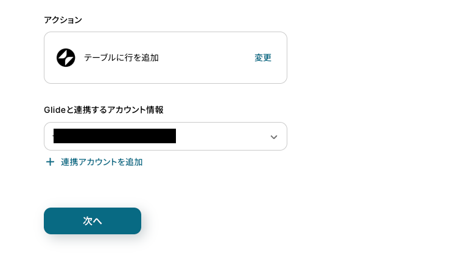Click the action card's bottom border area
Viewport: 459px width, 261px height.
point(165,83)
